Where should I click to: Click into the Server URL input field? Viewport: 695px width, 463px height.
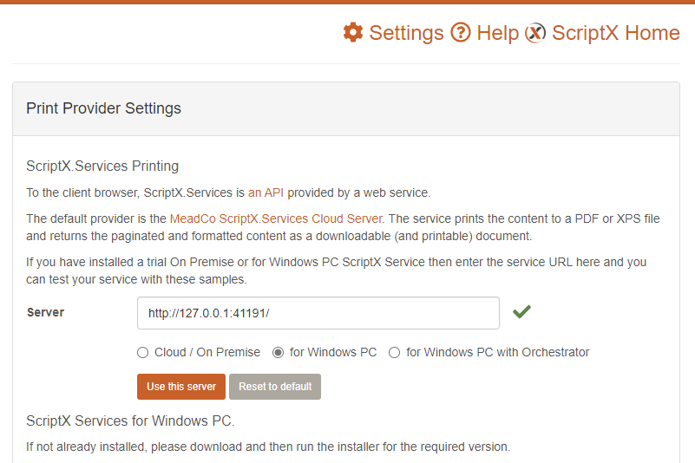click(318, 313)
